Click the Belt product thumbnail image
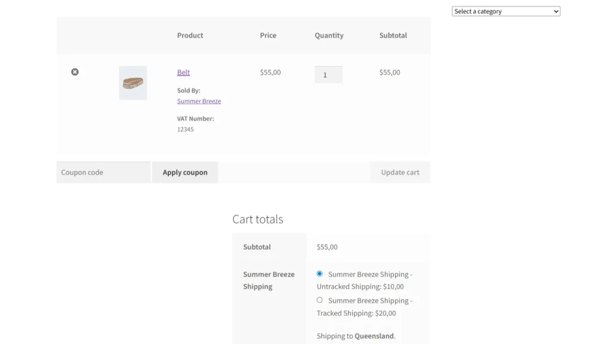Screen dimensions: 611x344 pos(132,83)
